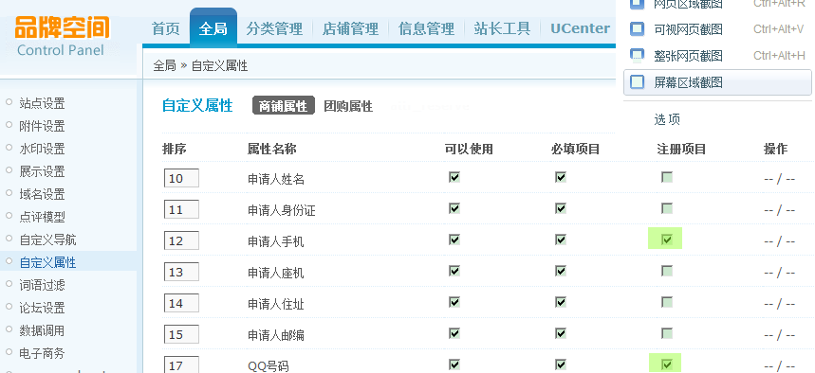Viewport: 815px width, 373px height.
Task: Toggle 必填项目 for 申请人住址
Action: [x=561, y=302]
